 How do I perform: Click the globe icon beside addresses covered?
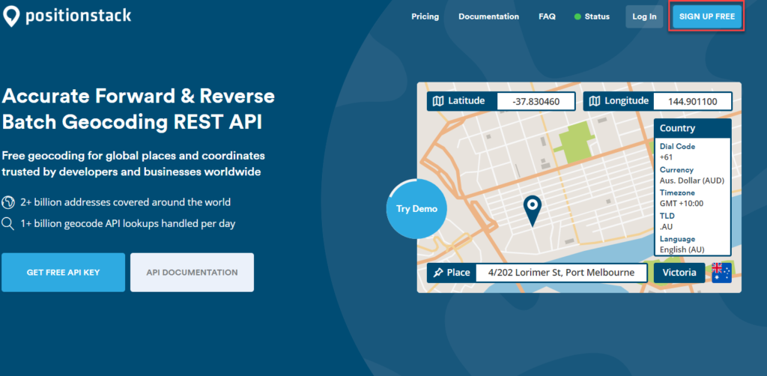(x=7, y=202)
